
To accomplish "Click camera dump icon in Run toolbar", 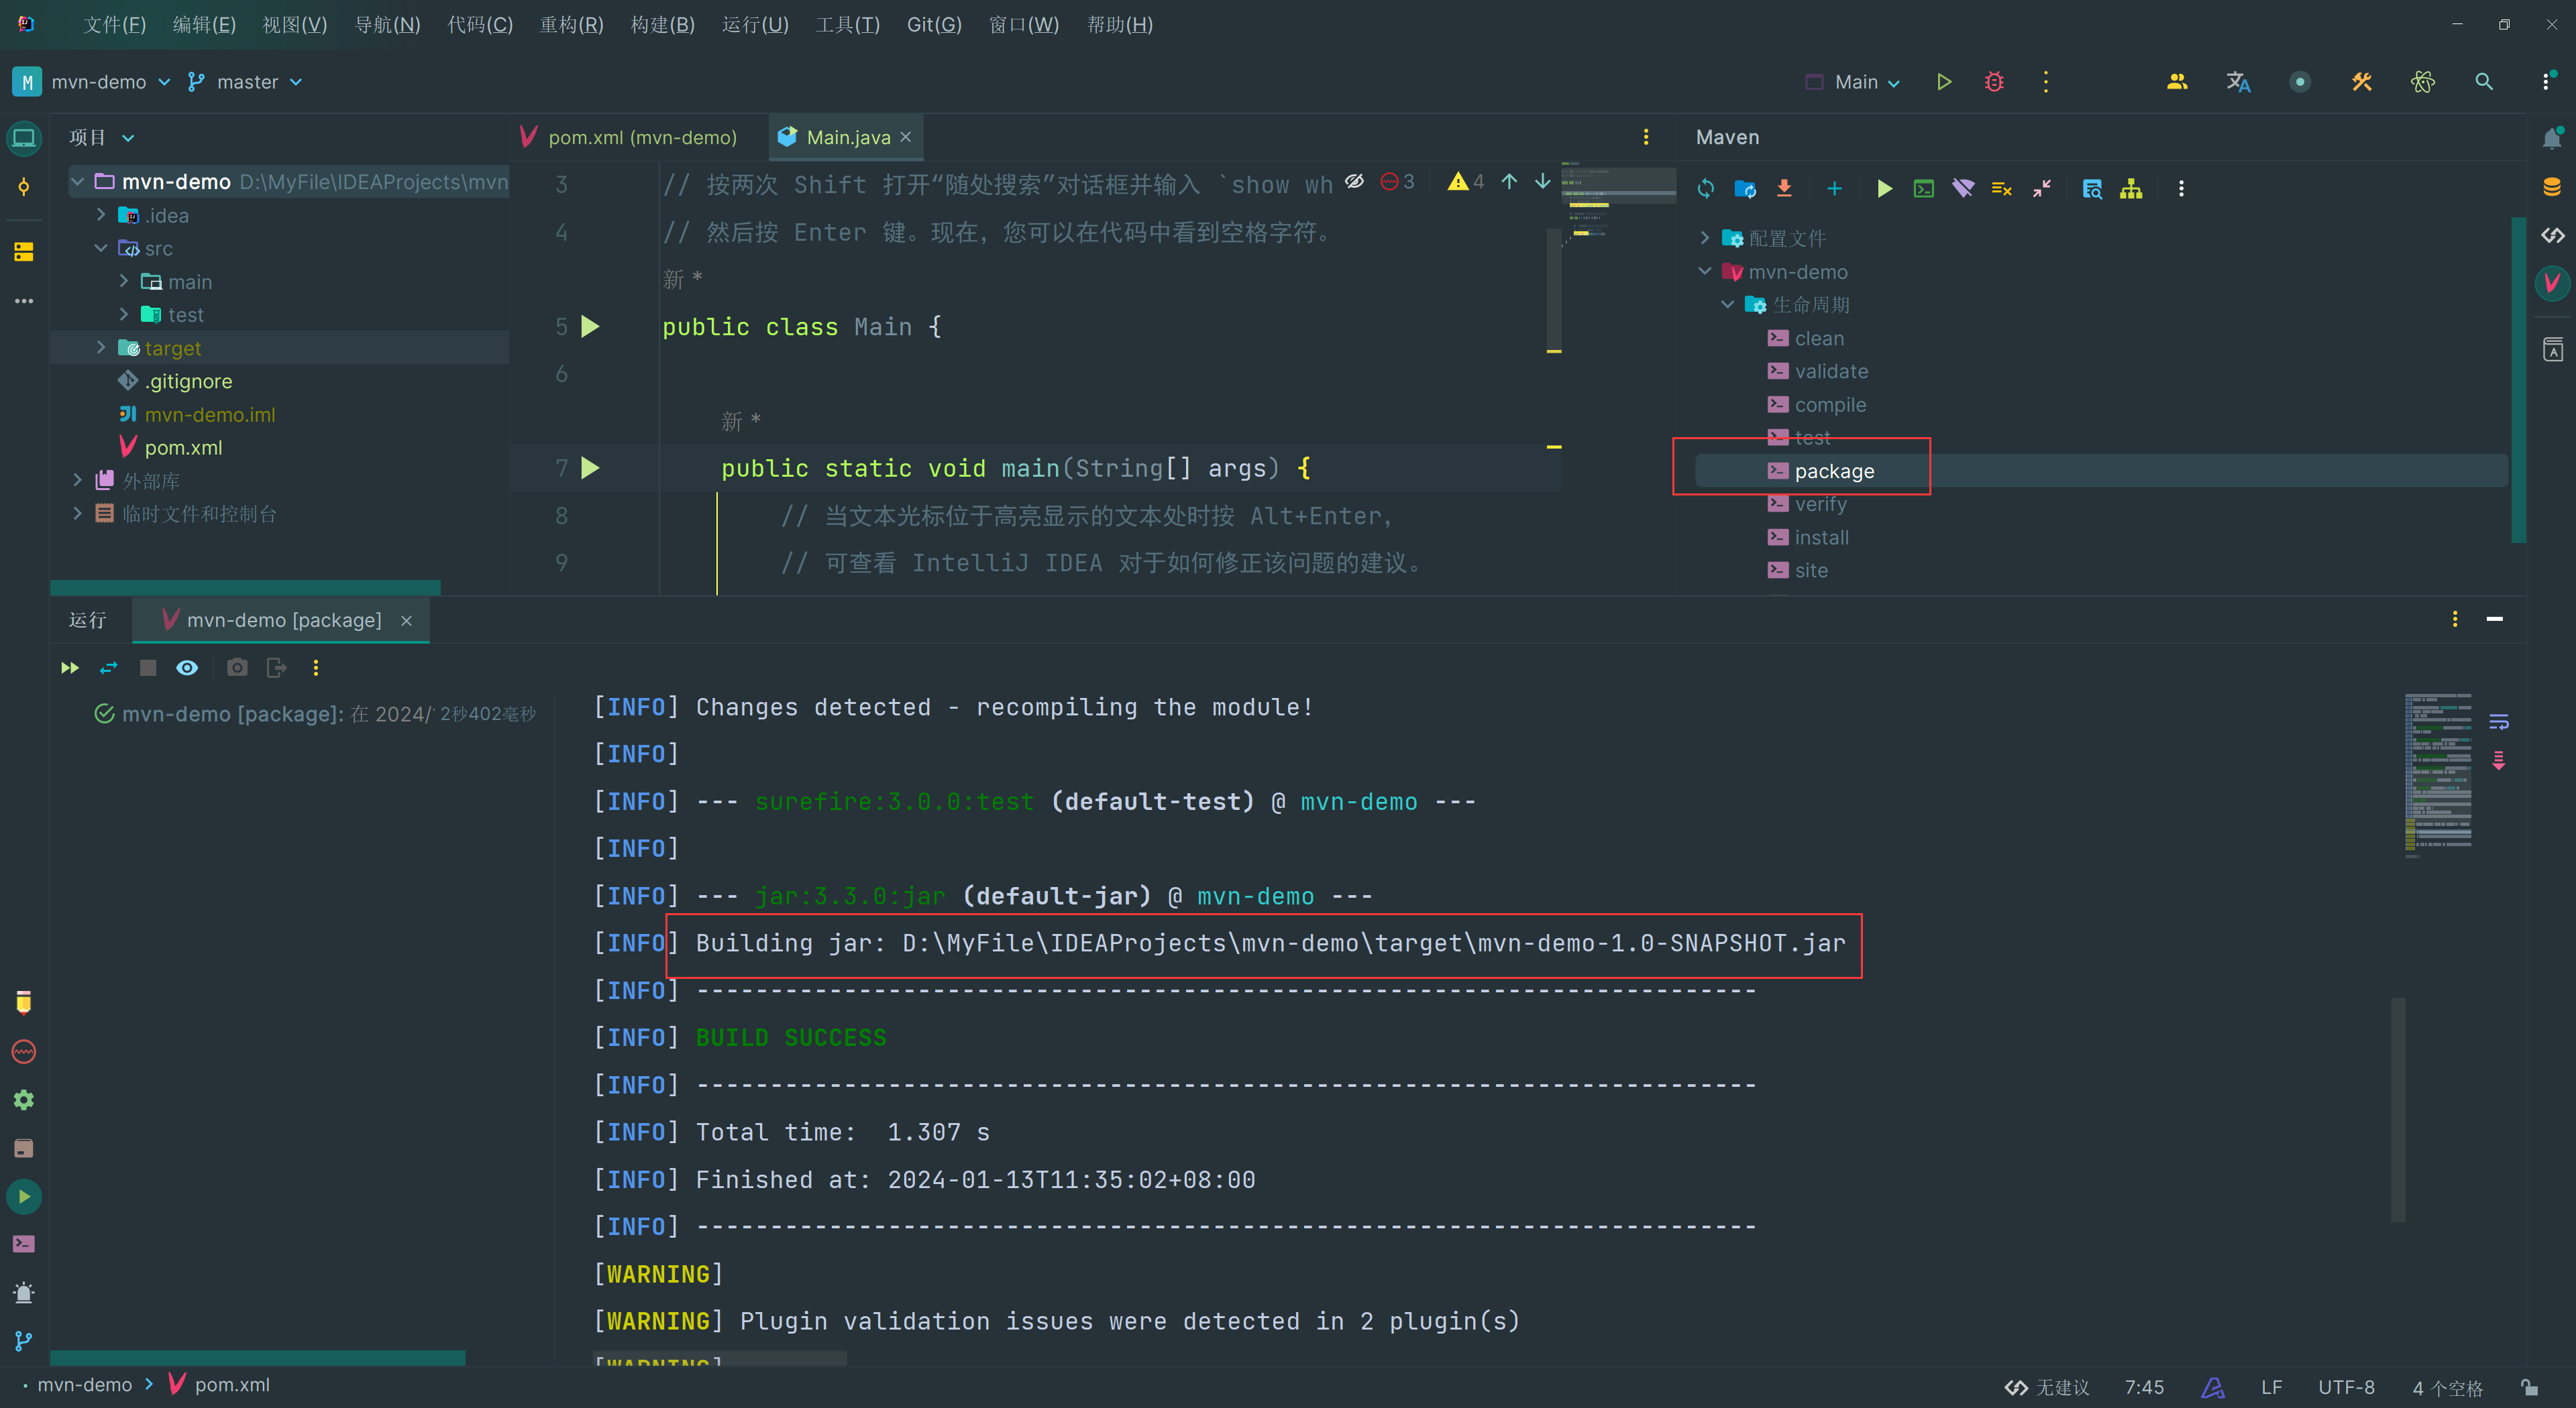I will click(237, 668).
